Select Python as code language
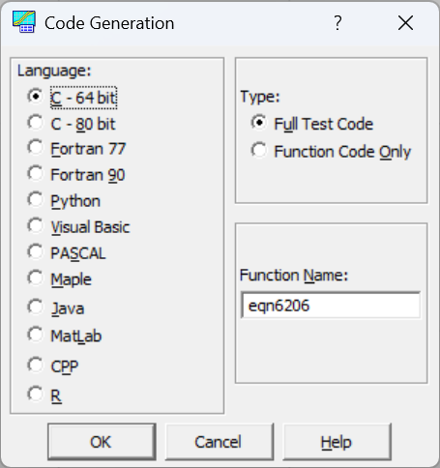 pos(64,201)
